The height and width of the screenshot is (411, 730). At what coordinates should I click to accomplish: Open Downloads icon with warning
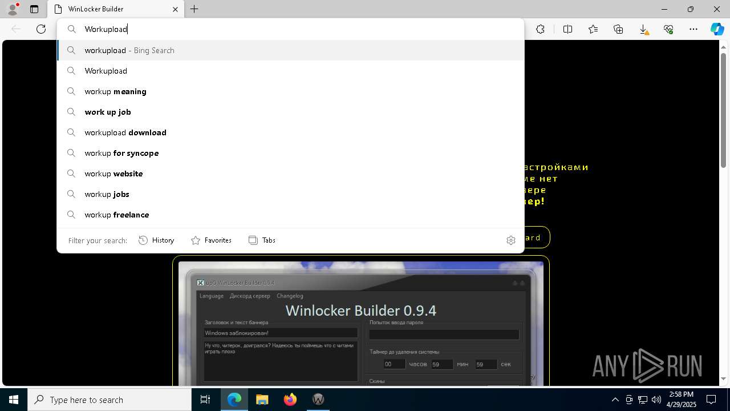643,29
